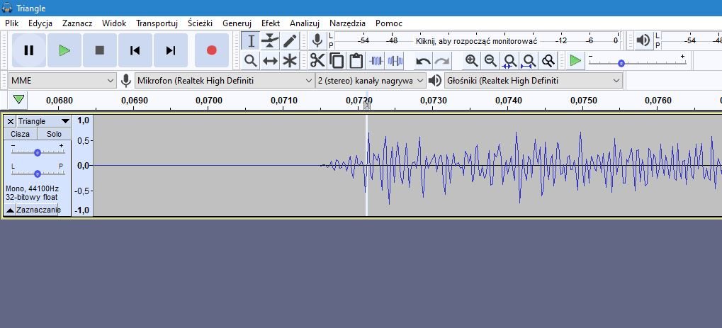Start playback with the green Play button
The image size is (722, 328).
click(x=64, y=50)
